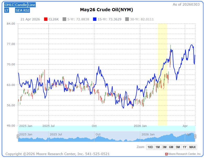
Task: Click the 56.00 y-axis label
Action: coord(11,105)
